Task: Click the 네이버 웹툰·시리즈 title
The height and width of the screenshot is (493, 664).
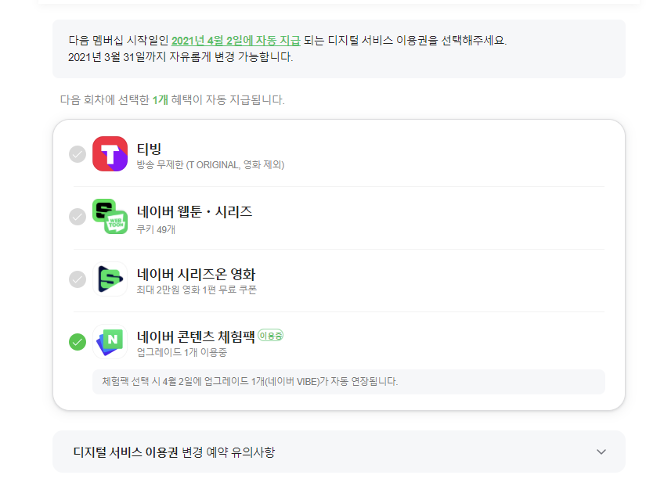Action: (x=194, y=211)
